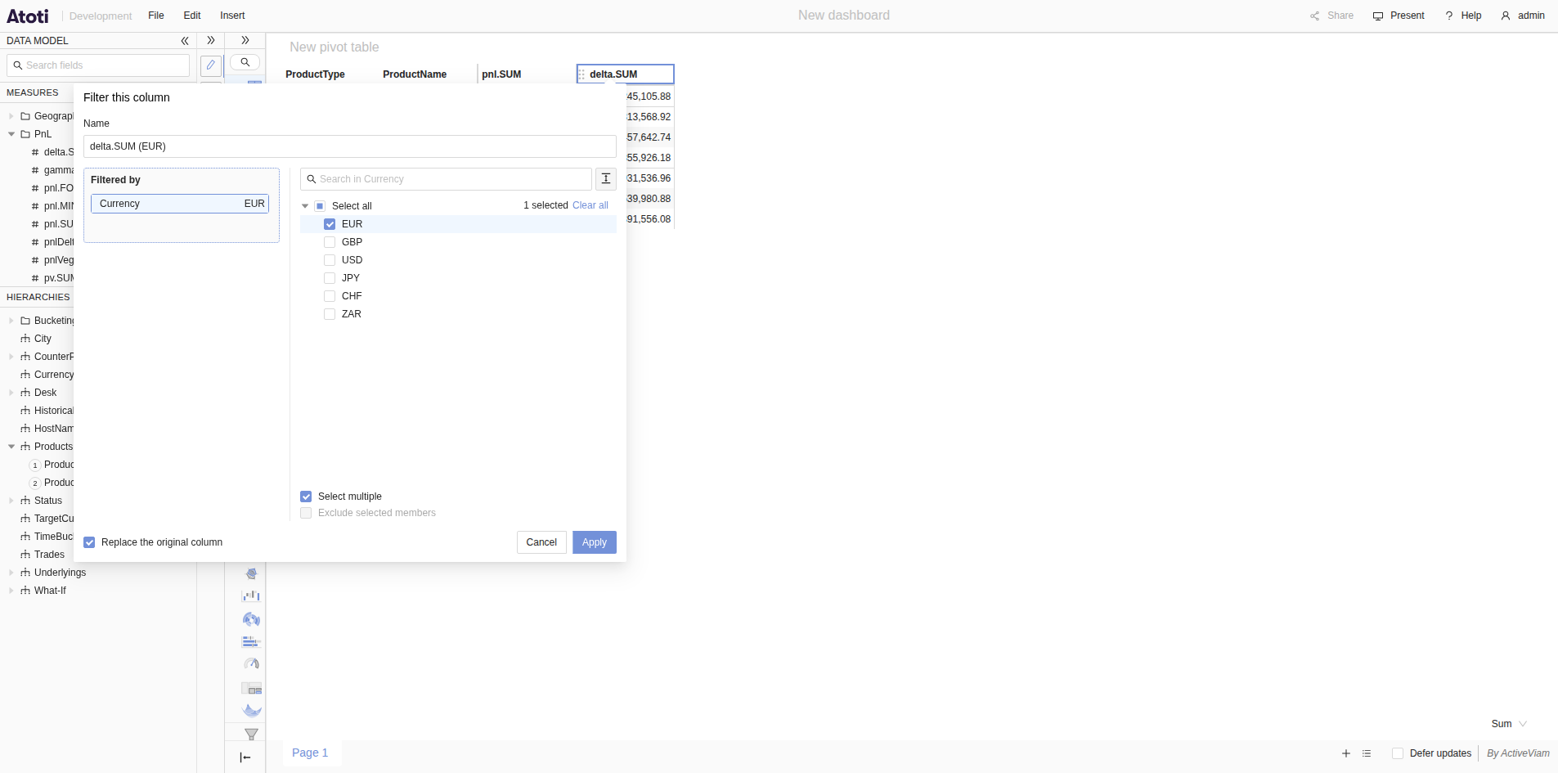Screen dimensions: 1558x773
Task: Uncheck Replace the original column
Action: coord(89,542)
